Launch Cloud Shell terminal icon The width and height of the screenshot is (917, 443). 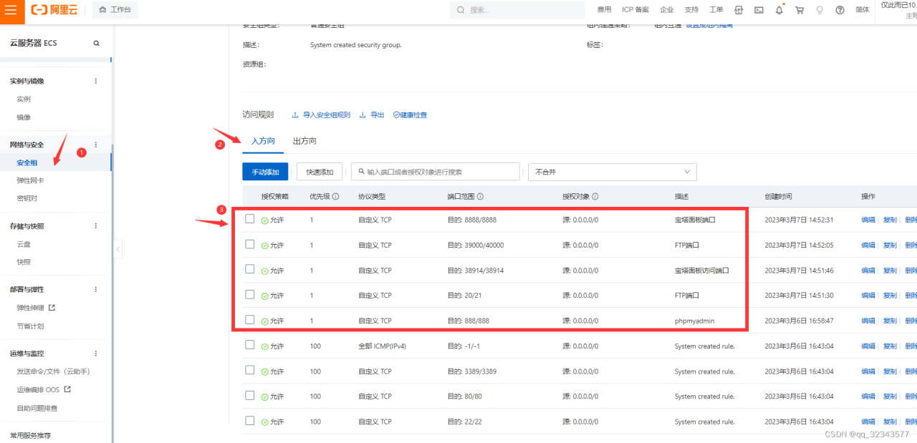pyautogui.click(x=759, y=10)
